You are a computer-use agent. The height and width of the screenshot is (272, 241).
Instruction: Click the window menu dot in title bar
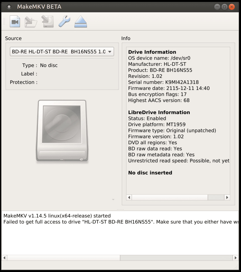point(9,7)
